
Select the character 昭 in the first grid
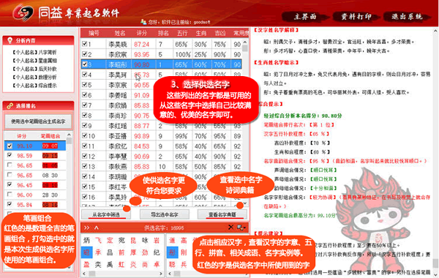click(x=86, y=252)
